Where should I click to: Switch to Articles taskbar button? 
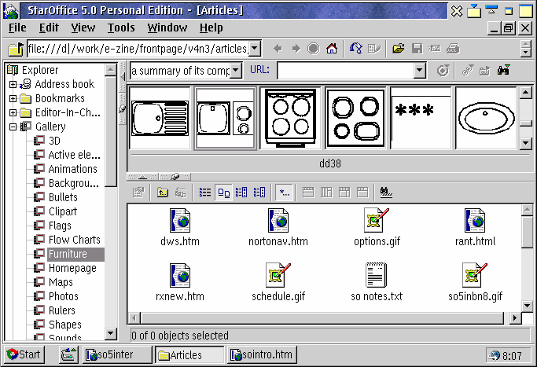coord(189,354)
